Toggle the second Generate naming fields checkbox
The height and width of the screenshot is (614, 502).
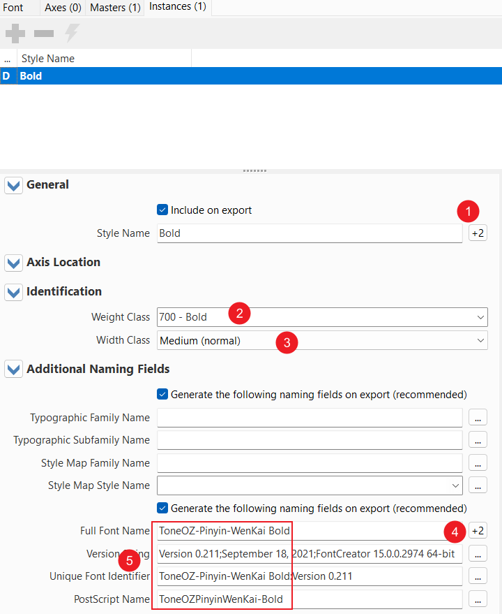(162, 509)
